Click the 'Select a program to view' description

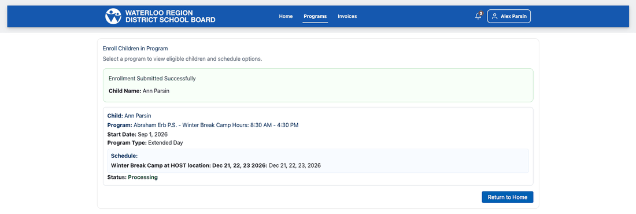point(182,59)
